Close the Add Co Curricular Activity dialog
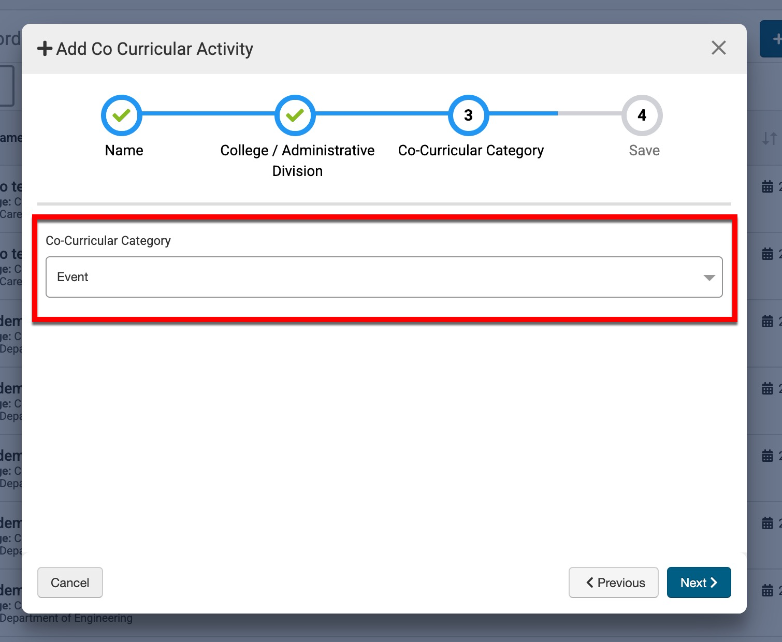 (x=718, y=48)
